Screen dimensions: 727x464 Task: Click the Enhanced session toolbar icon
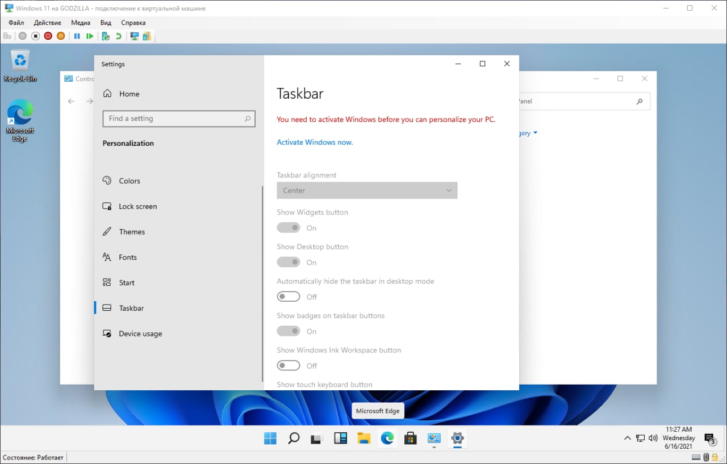coord(135,36)
